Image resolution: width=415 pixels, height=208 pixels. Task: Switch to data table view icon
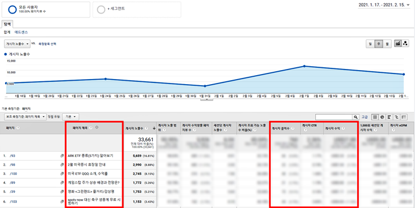(x=375, y=117)
